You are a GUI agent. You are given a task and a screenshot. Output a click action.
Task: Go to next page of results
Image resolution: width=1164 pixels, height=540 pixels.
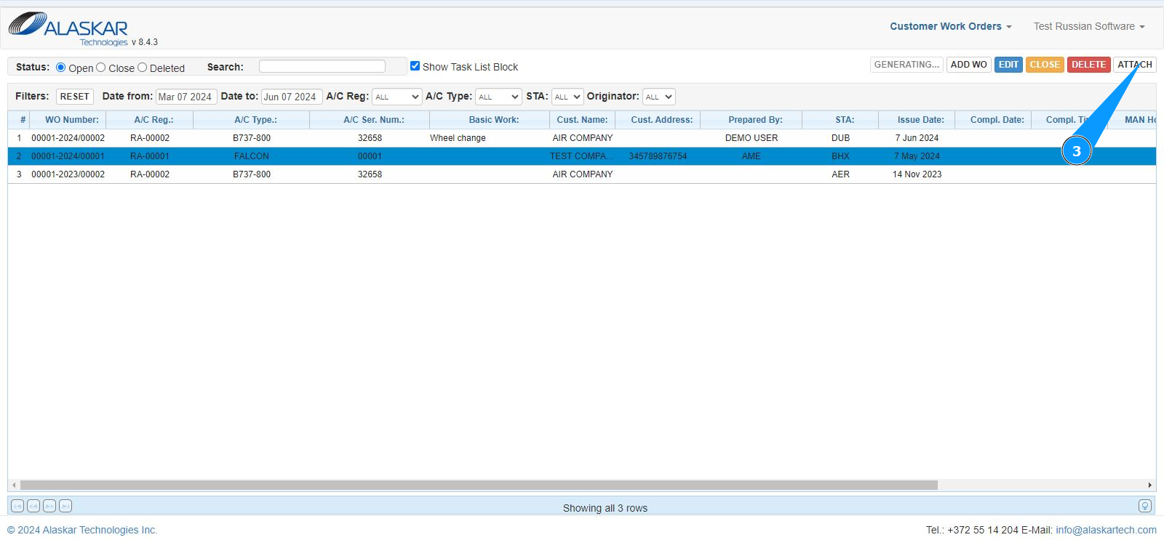pyautogui.click(x=49, y=506)
